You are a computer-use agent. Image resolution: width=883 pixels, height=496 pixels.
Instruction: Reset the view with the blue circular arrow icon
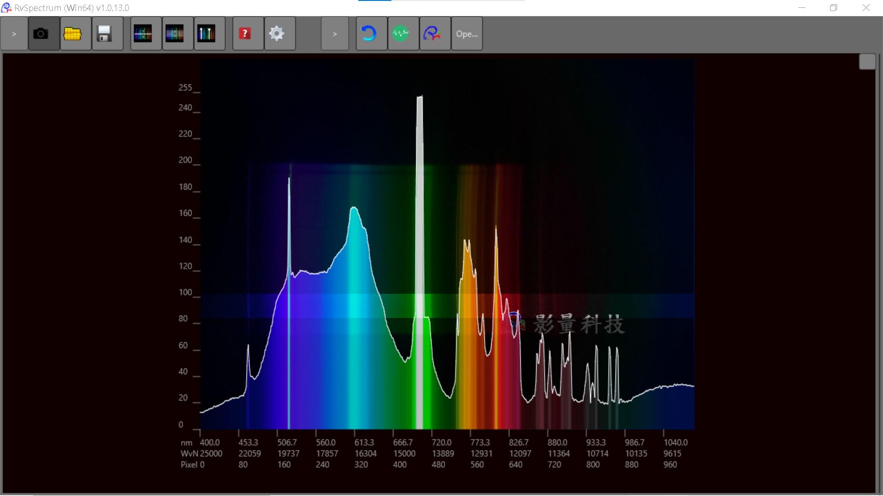click(x=371, y=33)
